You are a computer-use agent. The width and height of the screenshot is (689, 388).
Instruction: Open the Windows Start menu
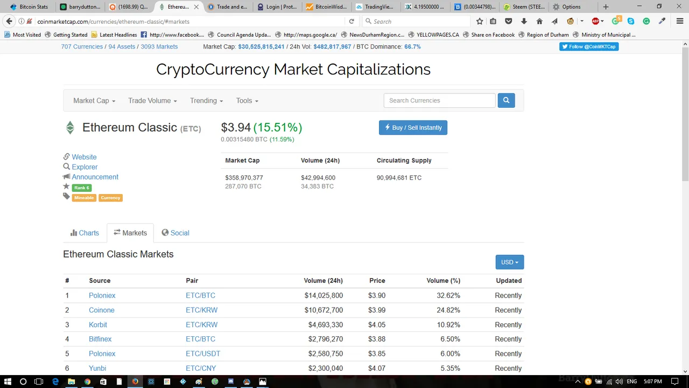point(8,382)
